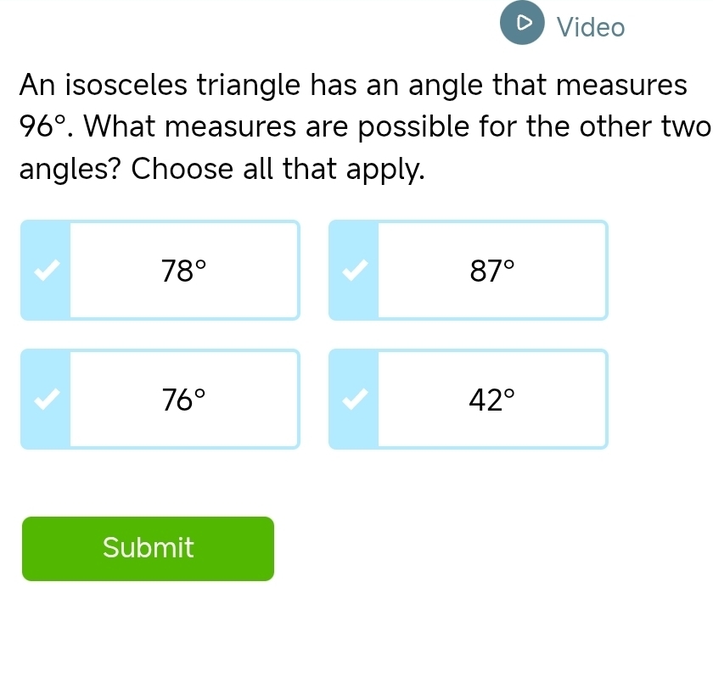
Task: Click the 96° value in the question
Action: pyautogui.click(x=42, y=128)
